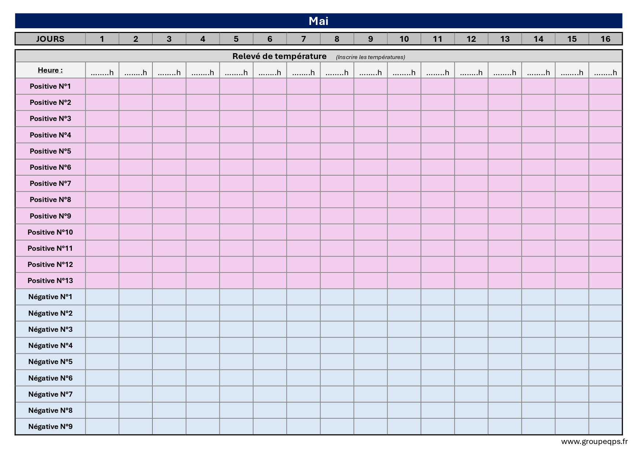Image resolution: width=643 pixels, height=455 pixels.
Task: Select the Heure row label
Action: click(x=50, y=70)
